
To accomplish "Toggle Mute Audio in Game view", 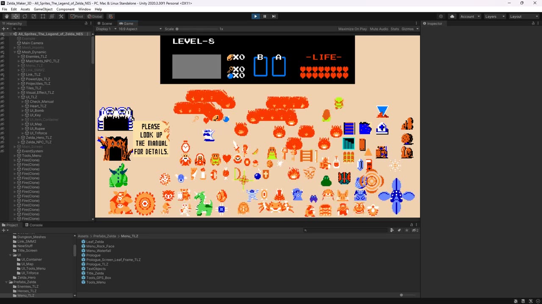I will pyautogui.click(x=379, y=29).
